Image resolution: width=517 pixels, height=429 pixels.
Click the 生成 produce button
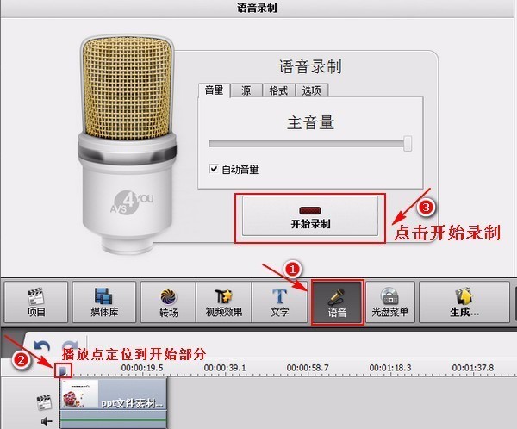coord(465,302)
